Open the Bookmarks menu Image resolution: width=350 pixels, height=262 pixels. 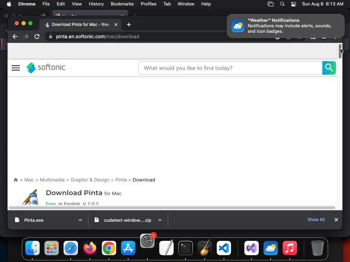[x=122, y=4]
